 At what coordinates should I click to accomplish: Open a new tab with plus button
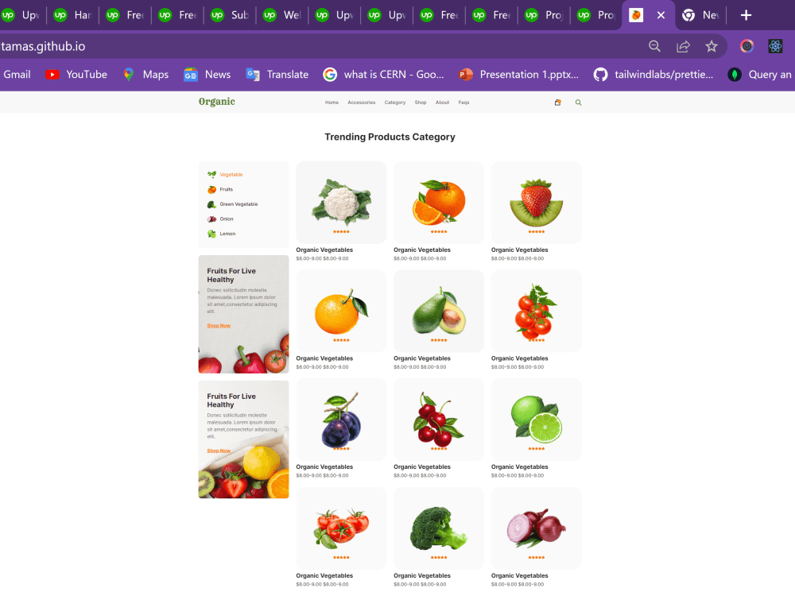pyautogui.click(x=746, y=15)
